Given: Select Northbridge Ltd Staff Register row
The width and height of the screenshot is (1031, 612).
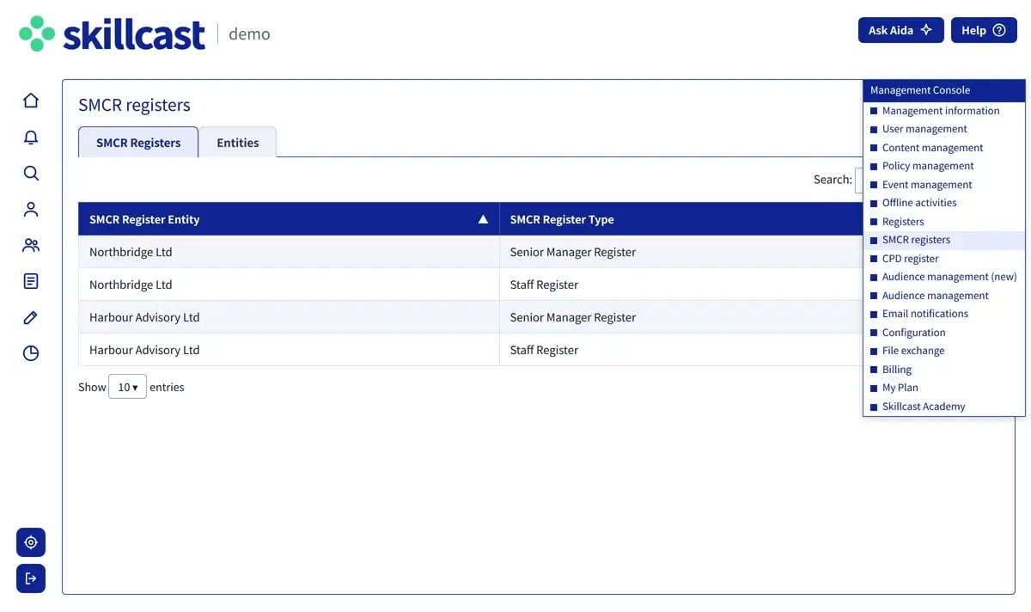Looking at the screenshot, I should 471,285.
